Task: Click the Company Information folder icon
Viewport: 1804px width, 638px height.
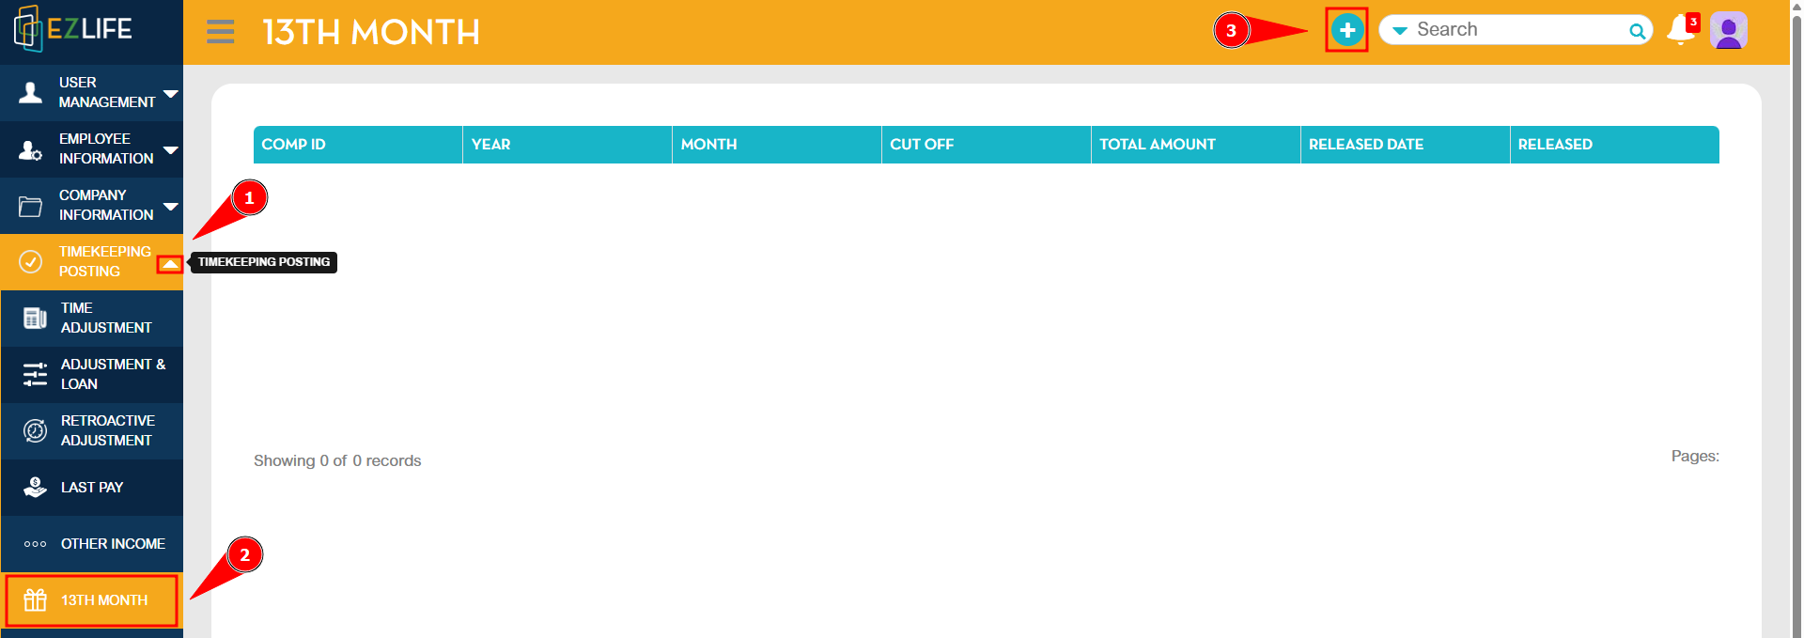Action: point(31,206)
